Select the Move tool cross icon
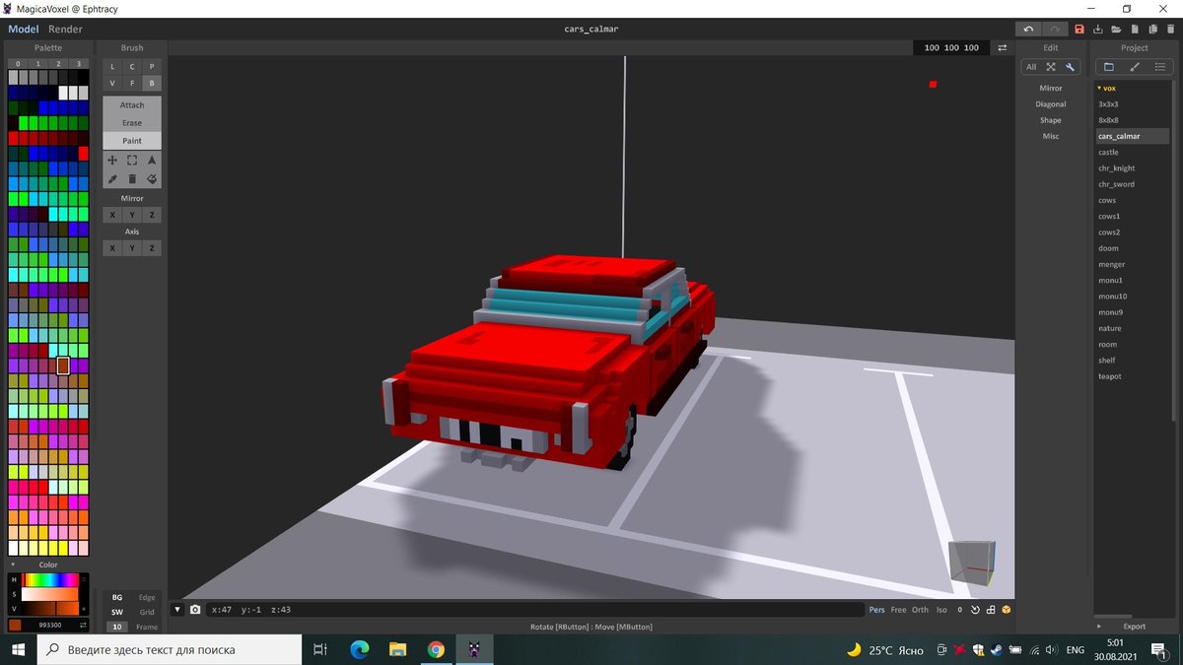The width and height of the screenshot is (1183, 665). [x=112, y=160]
